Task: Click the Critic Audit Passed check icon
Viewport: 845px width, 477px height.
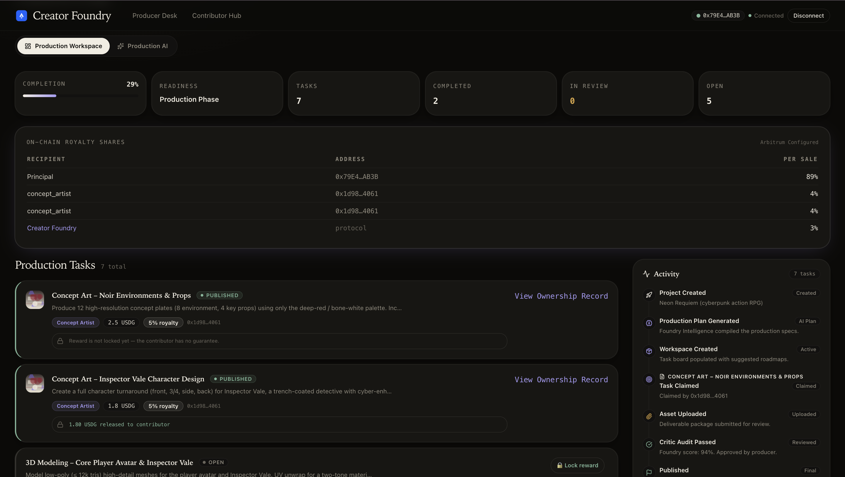Action: [x=649, y=444]
